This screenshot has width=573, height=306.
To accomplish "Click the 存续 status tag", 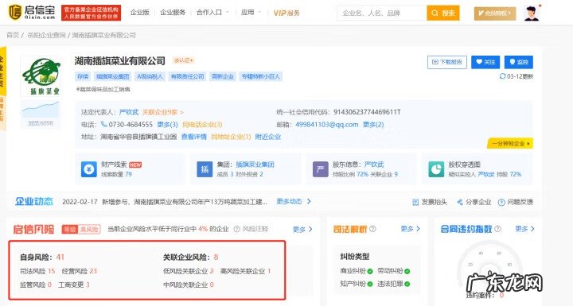I will coord(83,76).
